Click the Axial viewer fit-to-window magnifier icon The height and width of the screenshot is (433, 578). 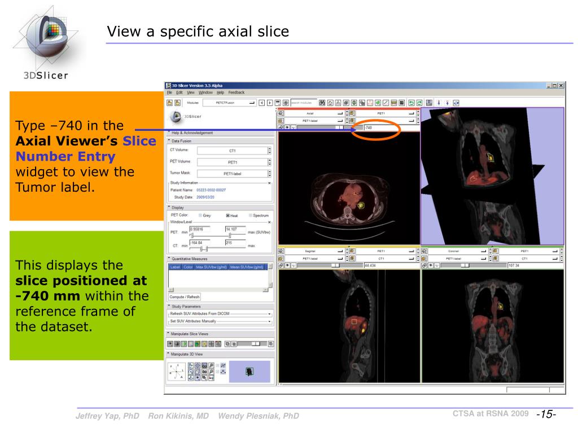281,114
